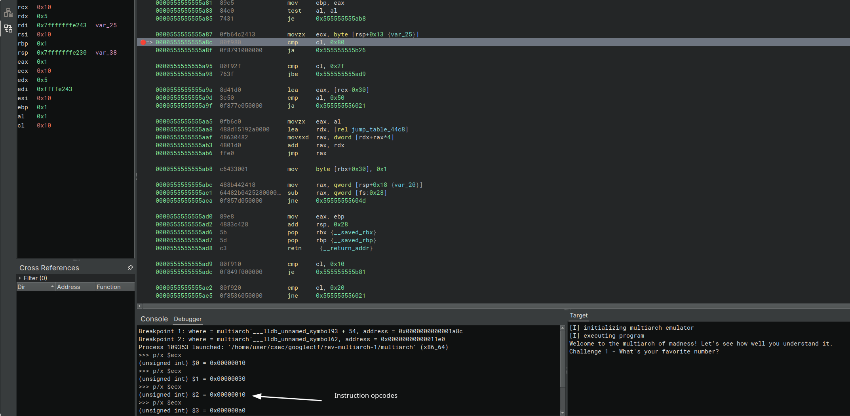Click the __saved_rbx annotation
This screenshot has width=850, height=416.
(x=354, y=232)
